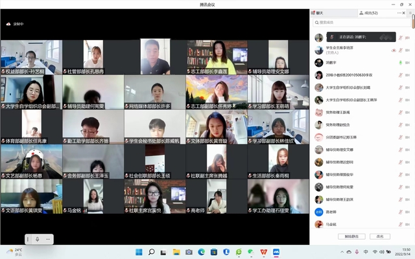Screen dimensions: 415x259
Task: Click avatar of 马金铭 in member list
Action: (318, 224)
